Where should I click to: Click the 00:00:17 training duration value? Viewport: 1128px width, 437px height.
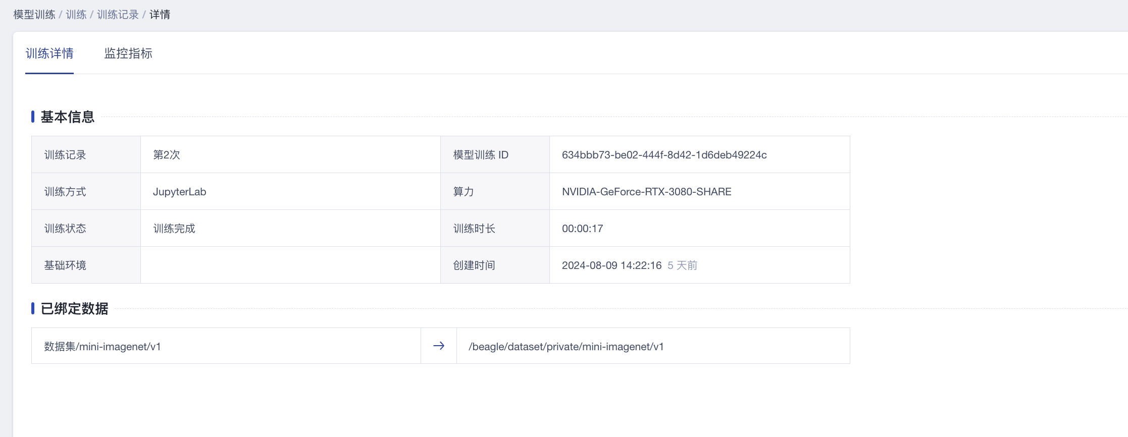pyautogui.click(x=582, y=229)
